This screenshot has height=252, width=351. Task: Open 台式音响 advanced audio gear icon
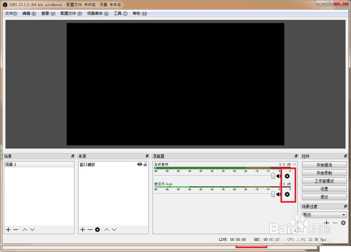[x=287, y=176]
